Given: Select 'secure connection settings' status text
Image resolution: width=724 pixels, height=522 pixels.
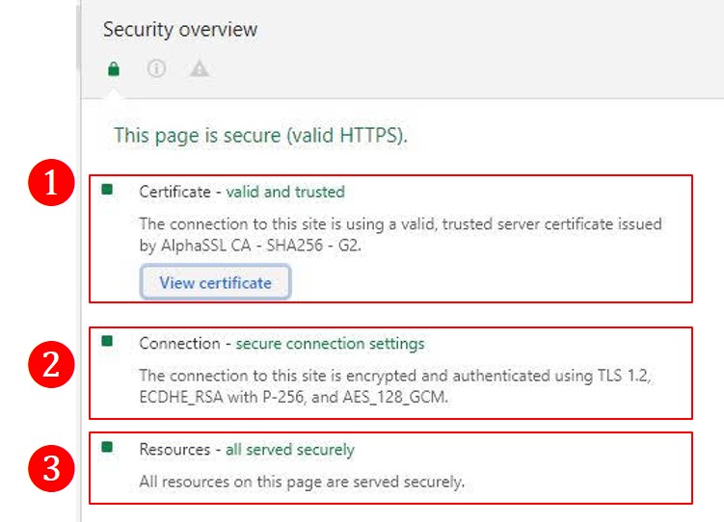Looking at the screenshot, I should (330, 344).
